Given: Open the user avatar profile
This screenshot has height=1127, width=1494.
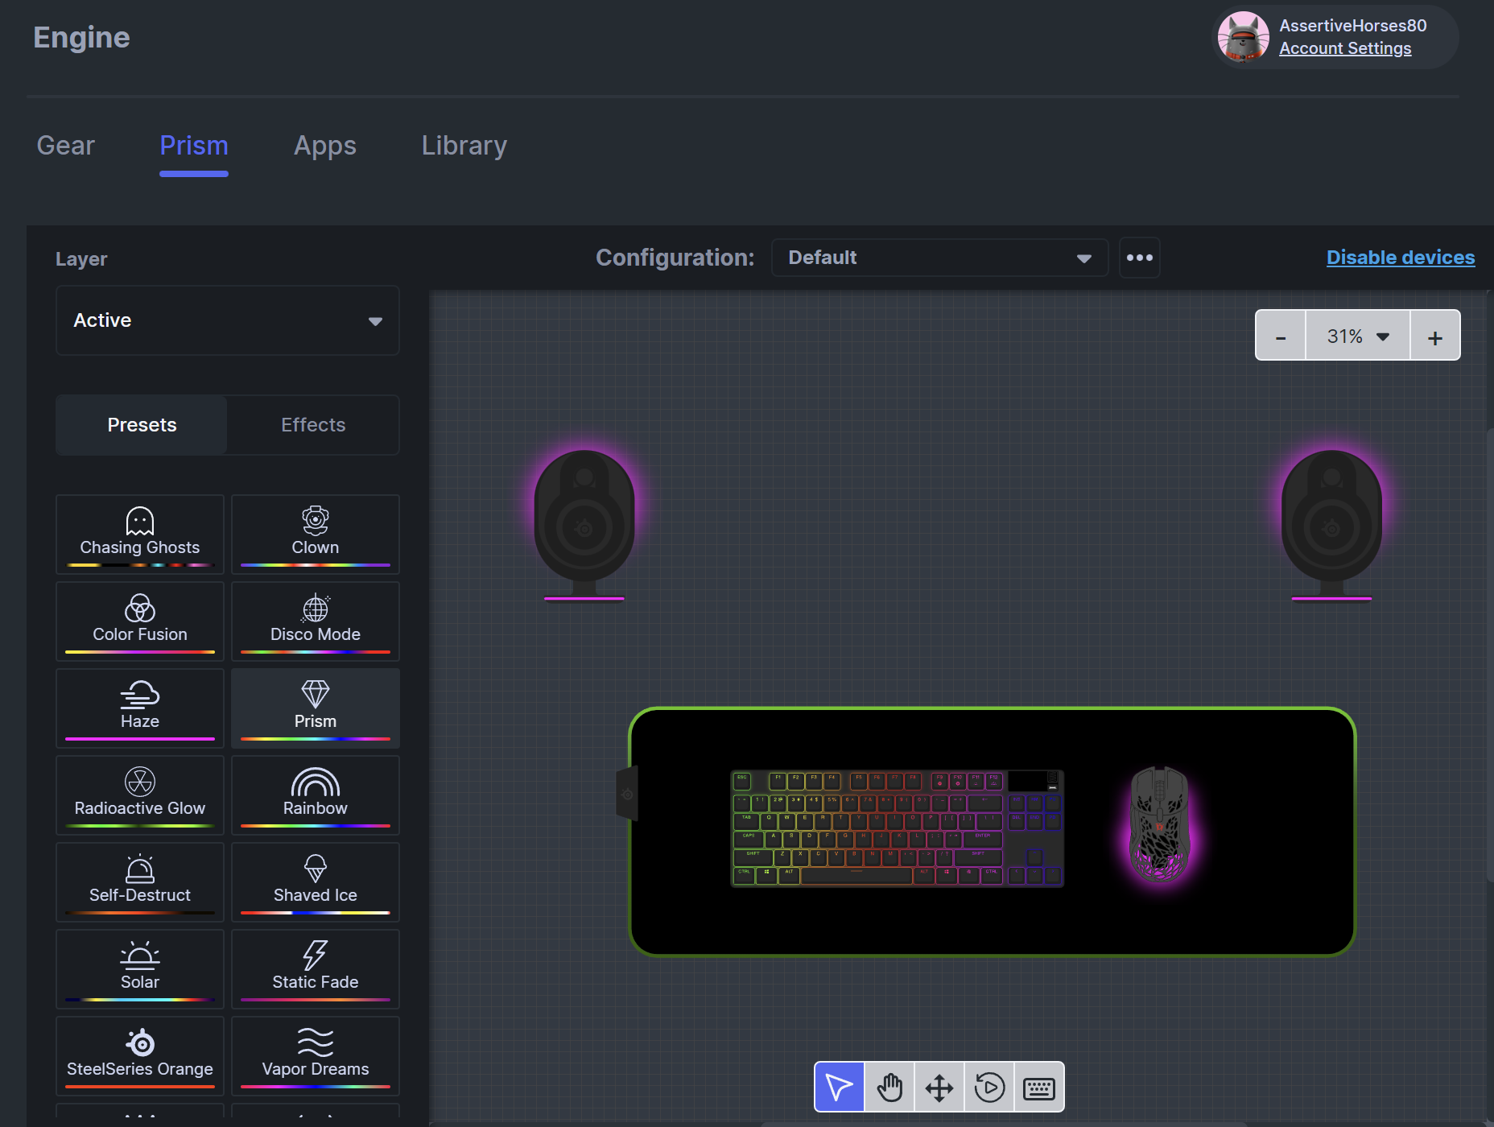Looking at the screenshot, I should pyautogui.click(x=1244, y=36).
